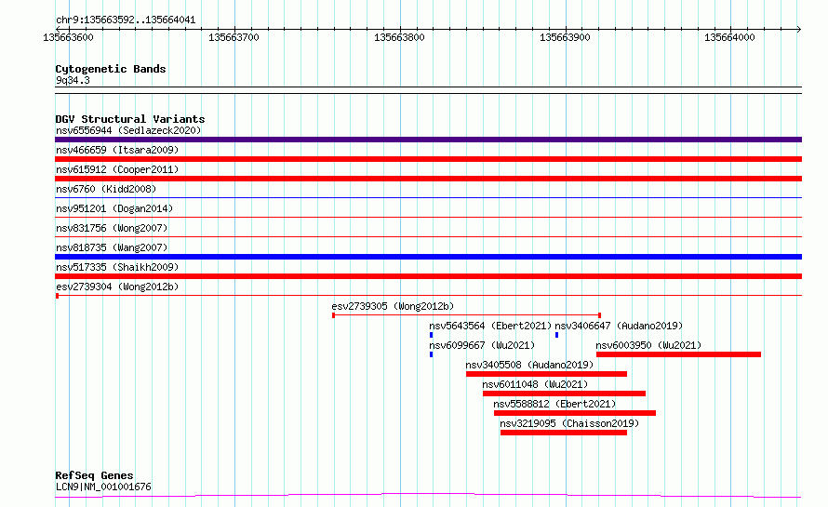Select the red bar under nsv5588812

575,413
